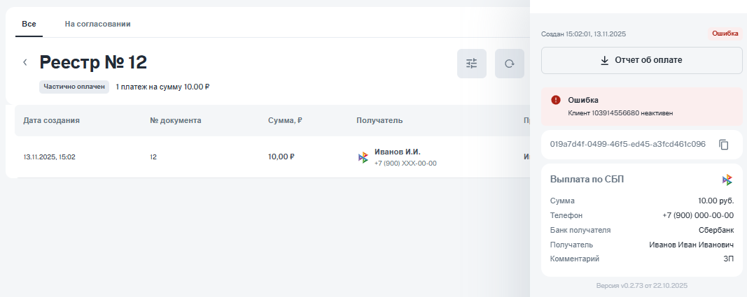This screenshot has width=747, height=297.
Task: Click recipient name Иванов И.И. in table
Action: point(398,152)
